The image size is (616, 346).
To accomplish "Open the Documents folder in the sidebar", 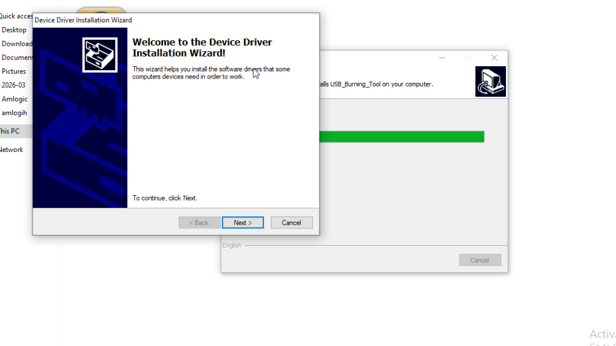I will [17, 58].
